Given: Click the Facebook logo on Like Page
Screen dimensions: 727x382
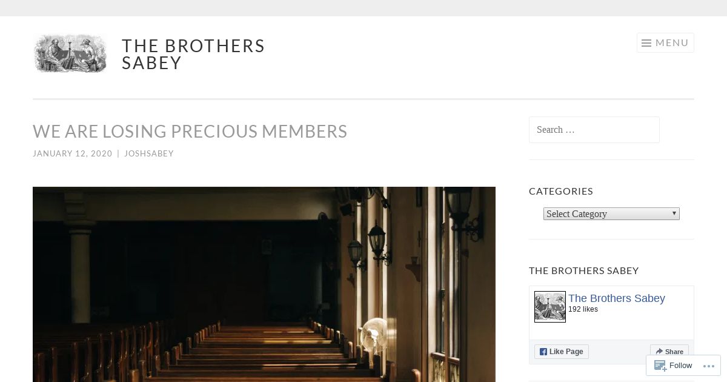Looking at the screenshot, I should pos(543,352).
